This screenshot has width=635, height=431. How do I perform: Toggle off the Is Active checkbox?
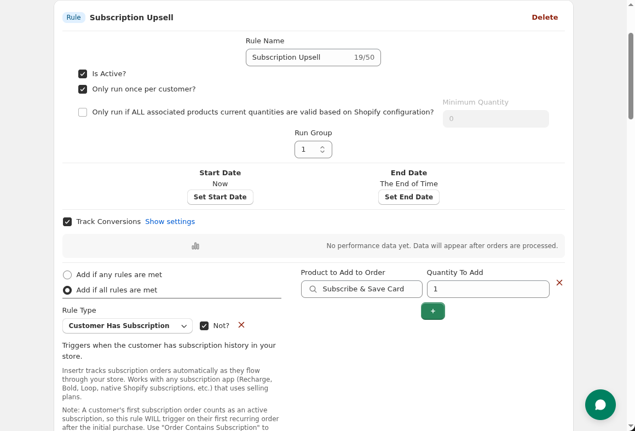point(83,73)
